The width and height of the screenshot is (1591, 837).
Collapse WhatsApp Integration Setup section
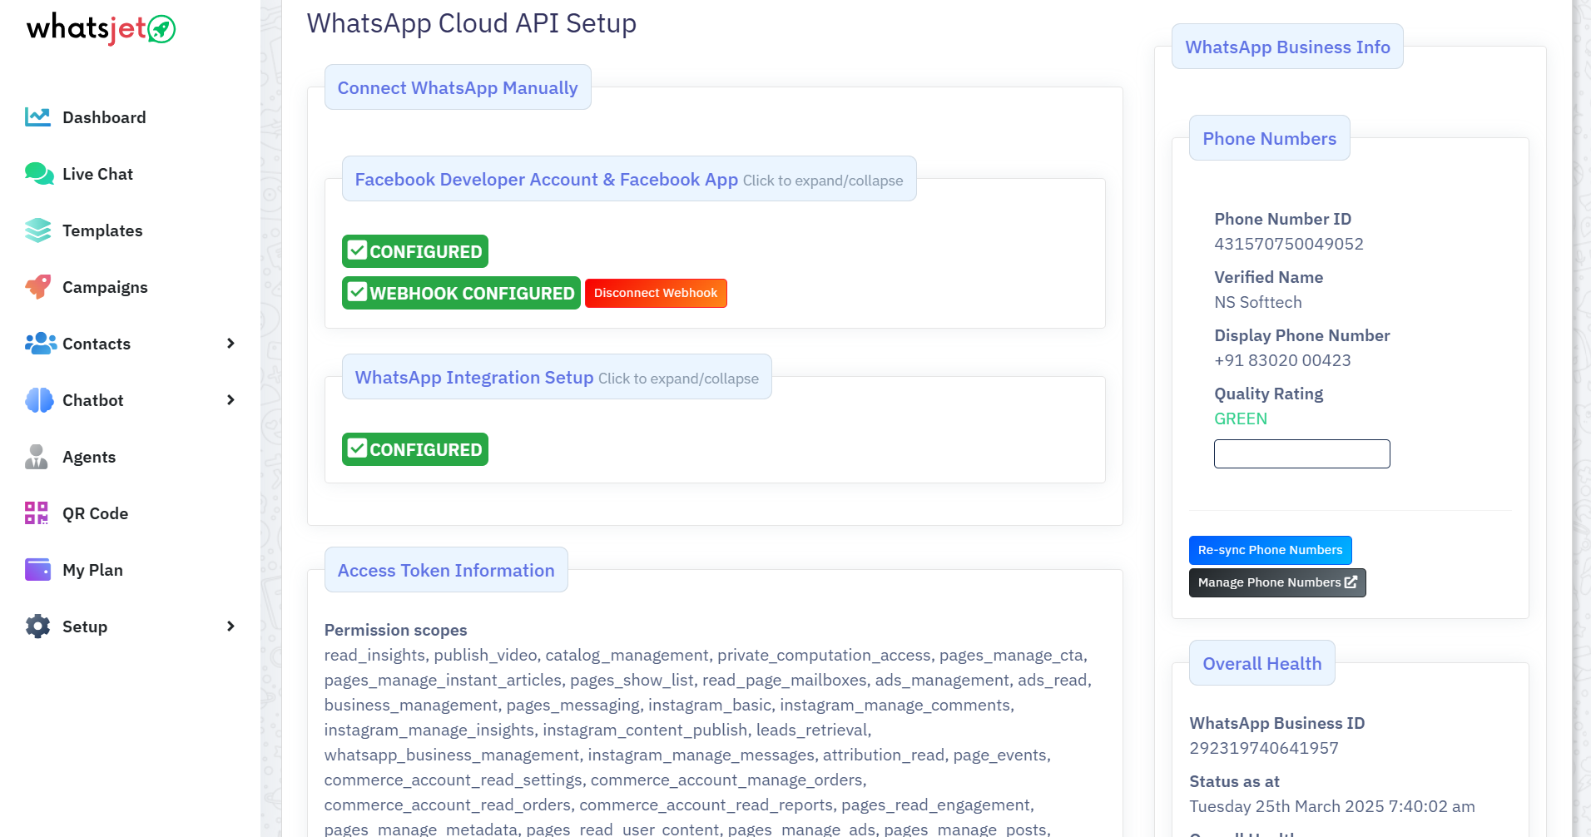click(x=557, y=377)
